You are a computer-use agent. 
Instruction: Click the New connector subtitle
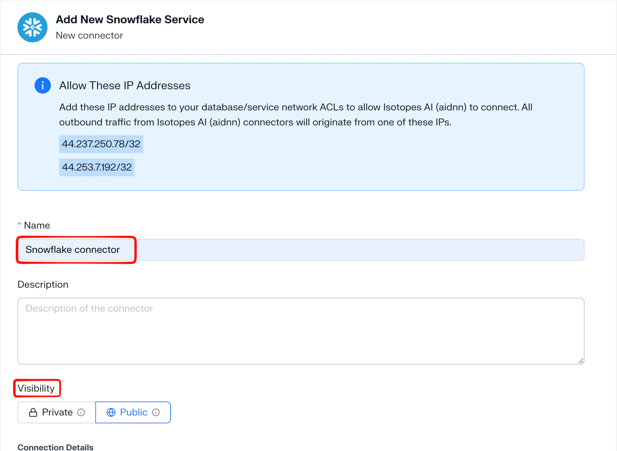[89, 36]
